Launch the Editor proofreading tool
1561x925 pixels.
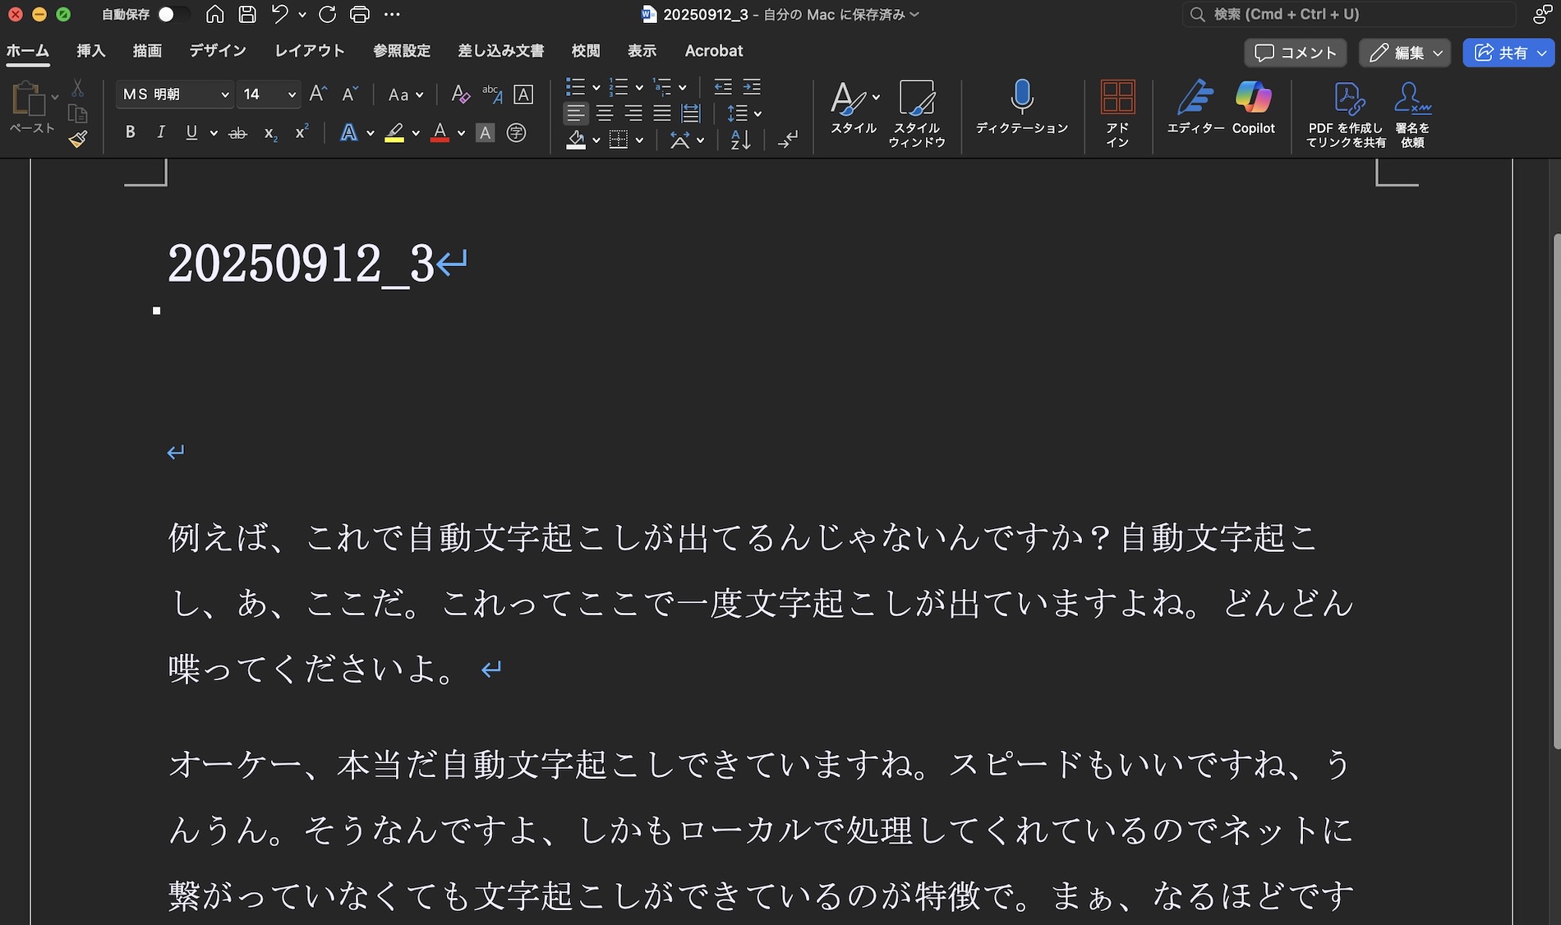click(x=1195, y=107)
